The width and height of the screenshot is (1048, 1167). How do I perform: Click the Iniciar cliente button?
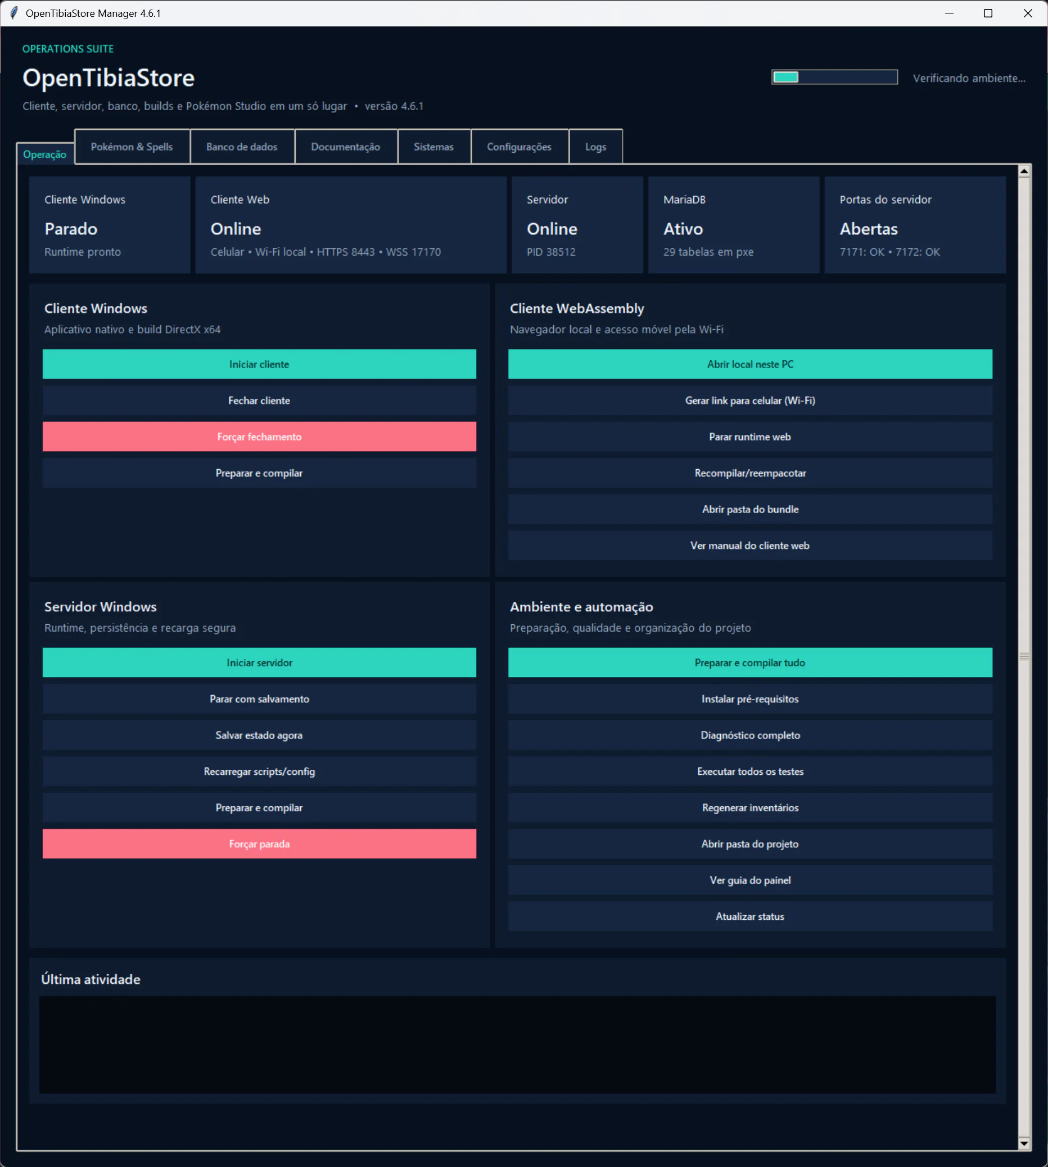tap(259, 364)
